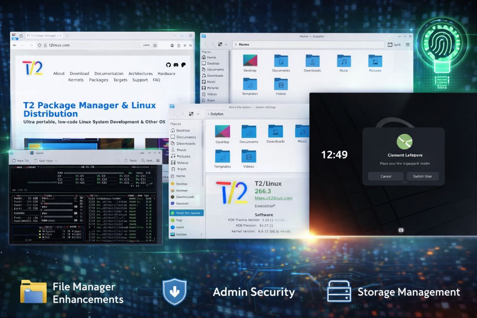Select Trash in Home Dolphin Places
The image size is (477, 318).
[x=208, y=100]
